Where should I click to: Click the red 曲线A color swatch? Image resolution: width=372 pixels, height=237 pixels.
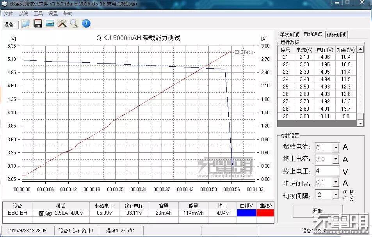point(265,213)
